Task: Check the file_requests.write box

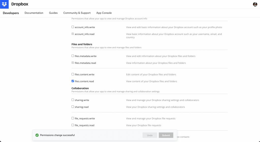Action: tap(73, 118)
